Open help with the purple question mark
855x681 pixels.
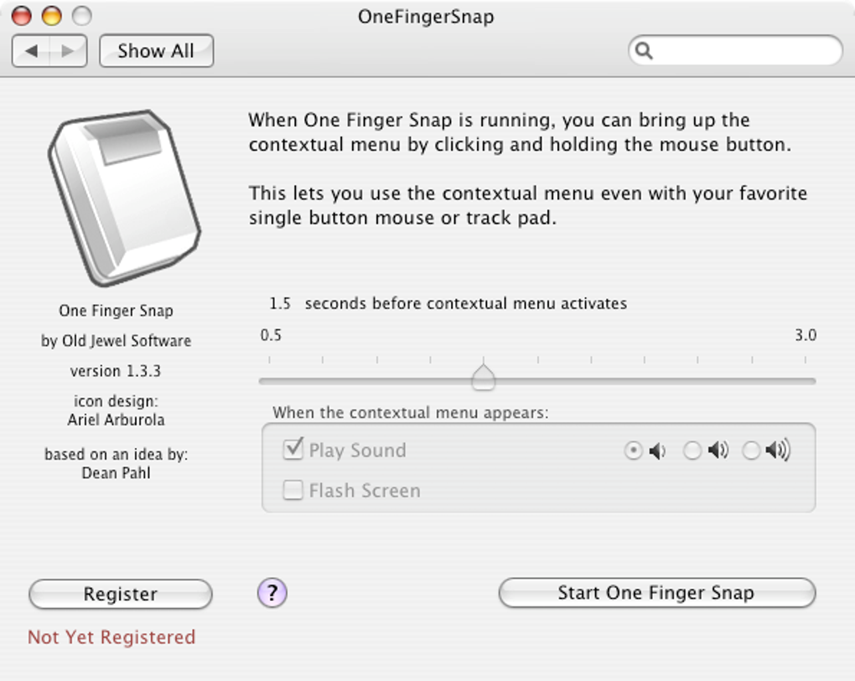click(272, 594)
